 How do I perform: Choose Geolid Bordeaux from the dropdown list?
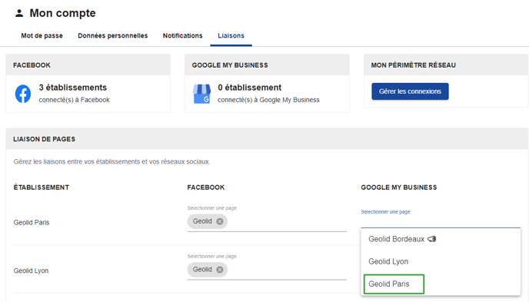click(441, 239)
